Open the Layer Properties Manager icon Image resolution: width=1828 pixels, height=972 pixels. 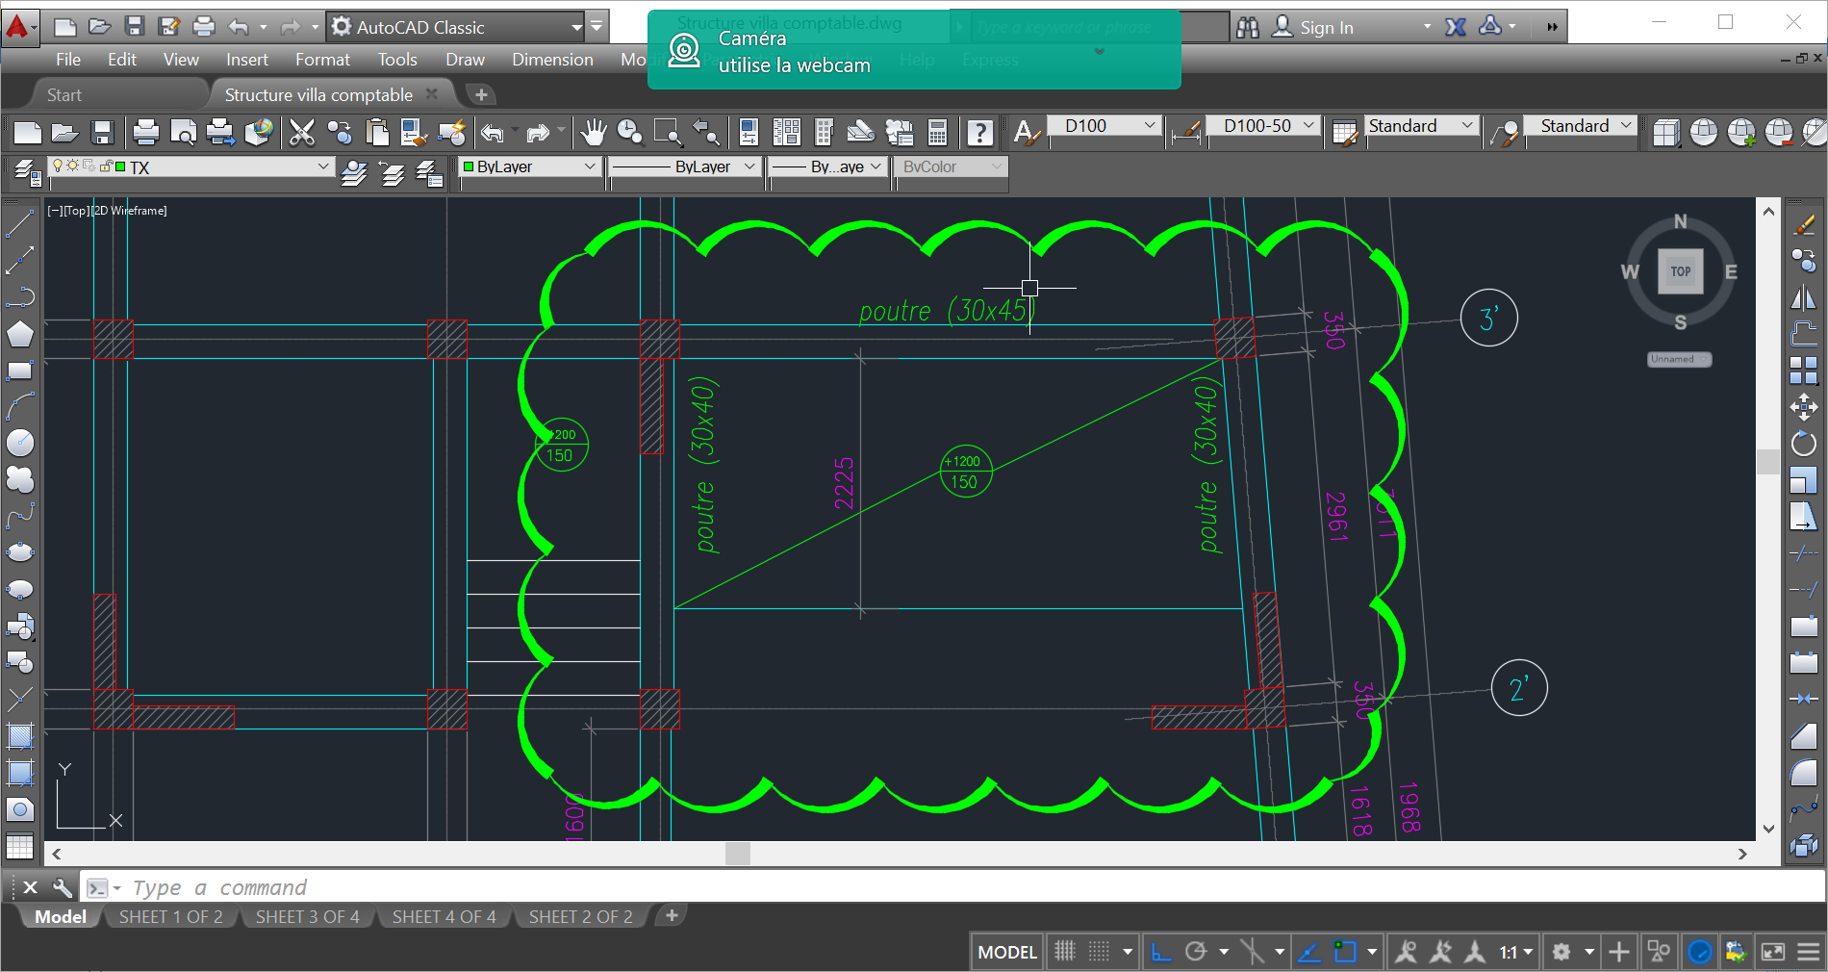(27, 172)
